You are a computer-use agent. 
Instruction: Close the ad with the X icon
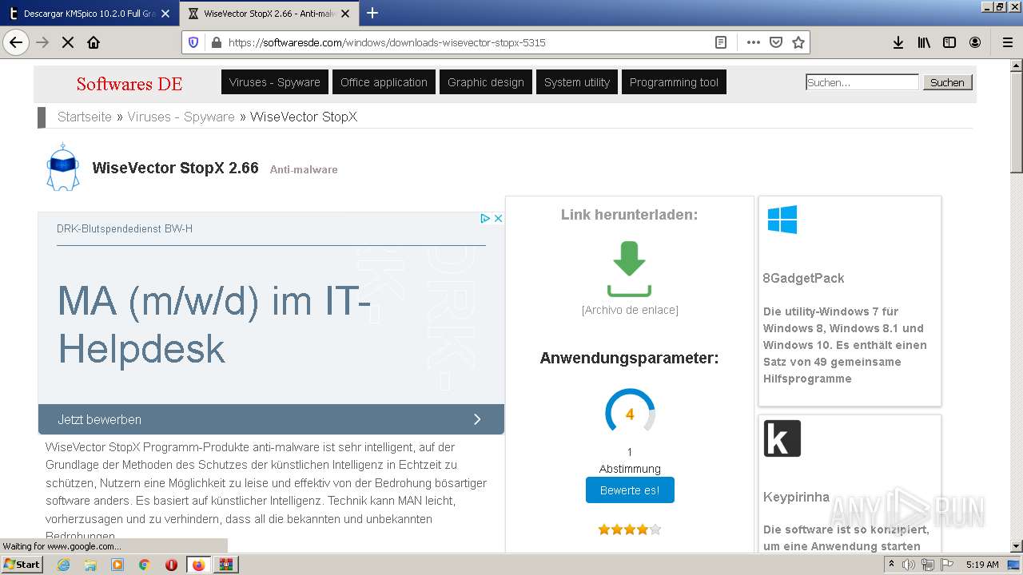498,218
